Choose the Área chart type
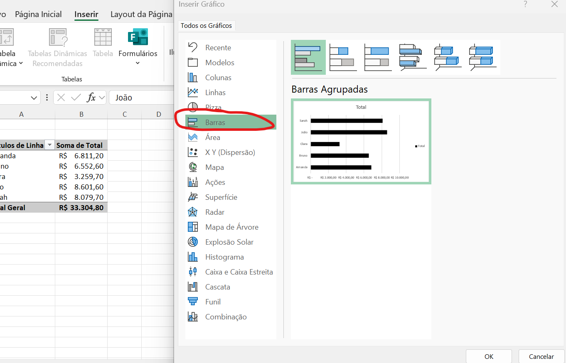Image resolution: width=566 pixels, height=363 pixels. click(231, 137)
